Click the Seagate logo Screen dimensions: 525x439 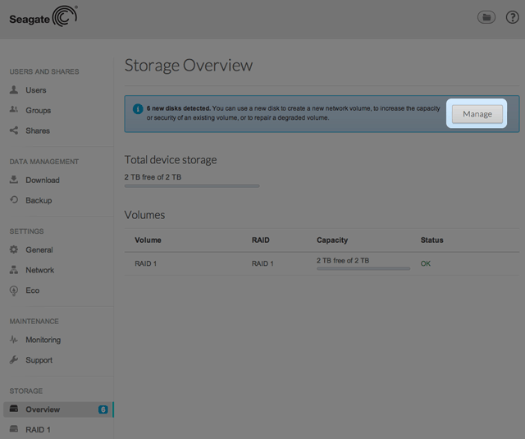[43, 16]
